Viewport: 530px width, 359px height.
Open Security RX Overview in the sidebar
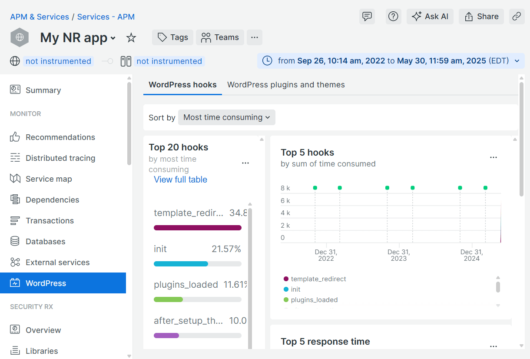coord(63,330)
